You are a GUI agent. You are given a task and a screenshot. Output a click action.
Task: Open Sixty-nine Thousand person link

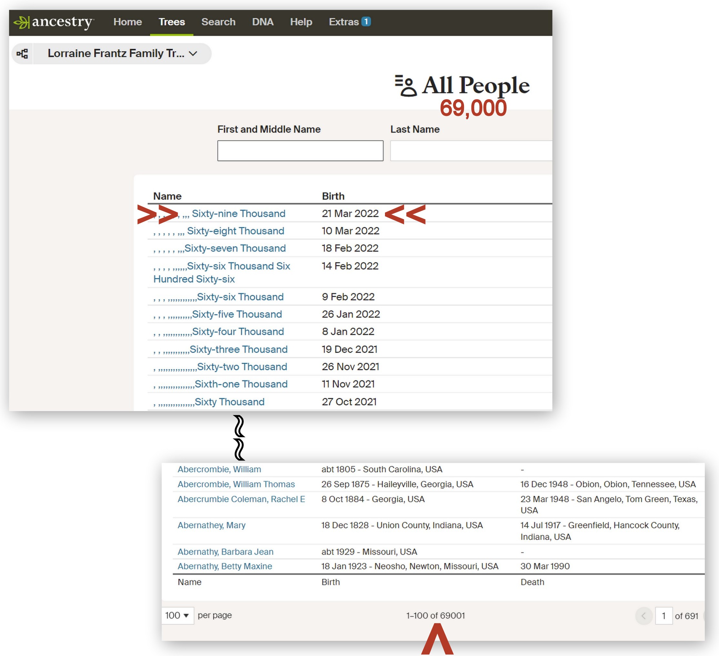click(x=238, y=213)
